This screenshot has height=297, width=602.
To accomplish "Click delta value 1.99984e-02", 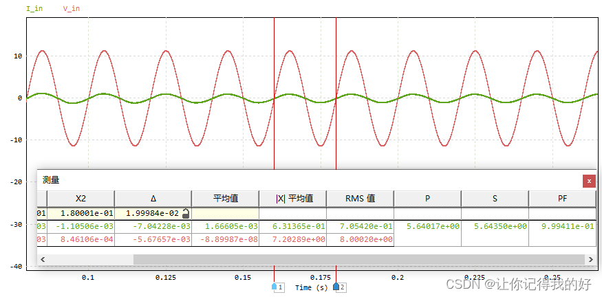I will [153, 214].
